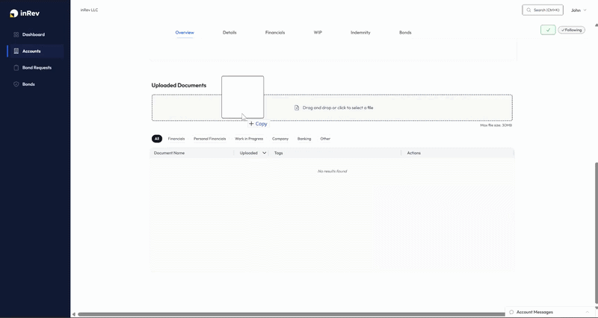Click the Bond Requests clipboard icon
Screen dimensions: 598x318
(x=16, y=68)
